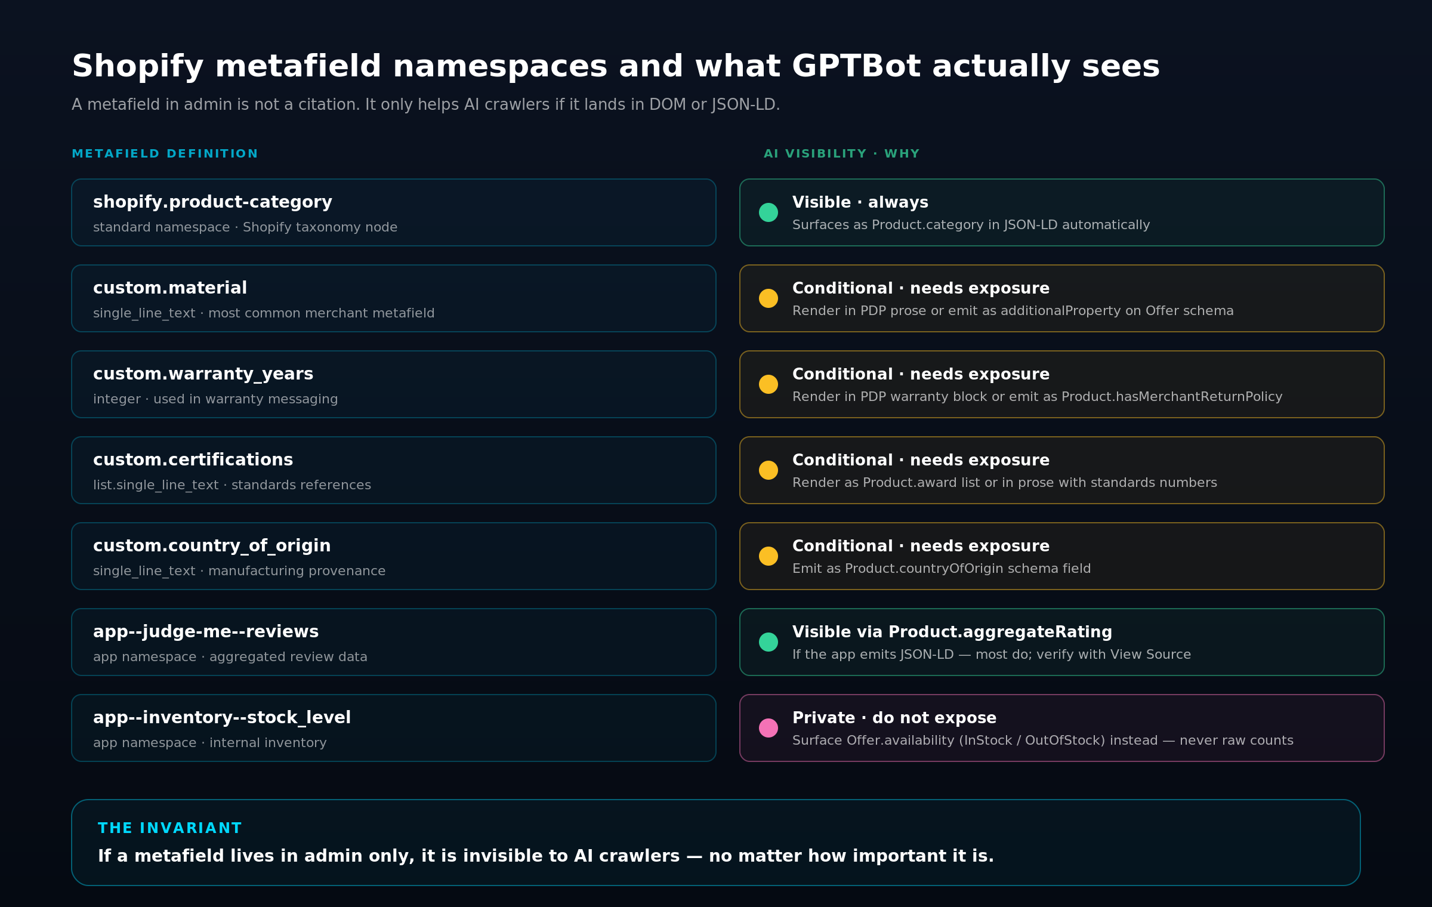
Task: Click the 'verify with View Source' description line
Action: pyautogui.click(x=992, y=655)
